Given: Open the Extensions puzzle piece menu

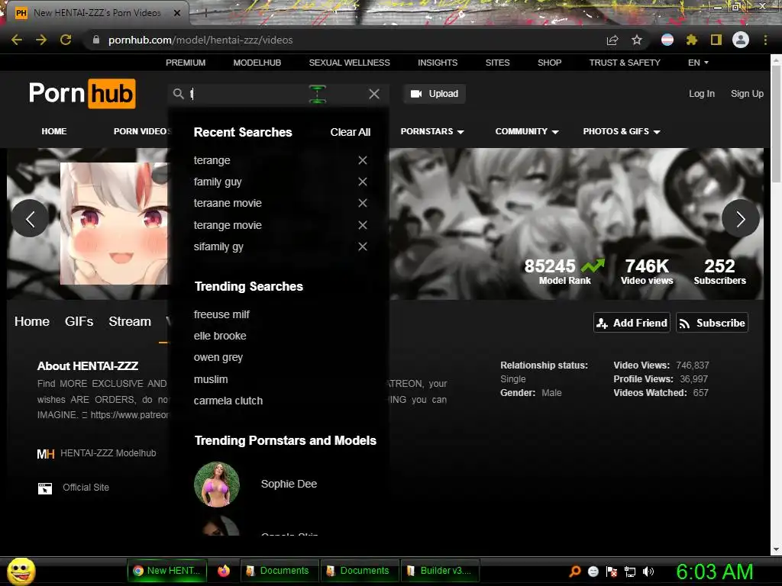Looking at the screenshot, I should (692, 40).
